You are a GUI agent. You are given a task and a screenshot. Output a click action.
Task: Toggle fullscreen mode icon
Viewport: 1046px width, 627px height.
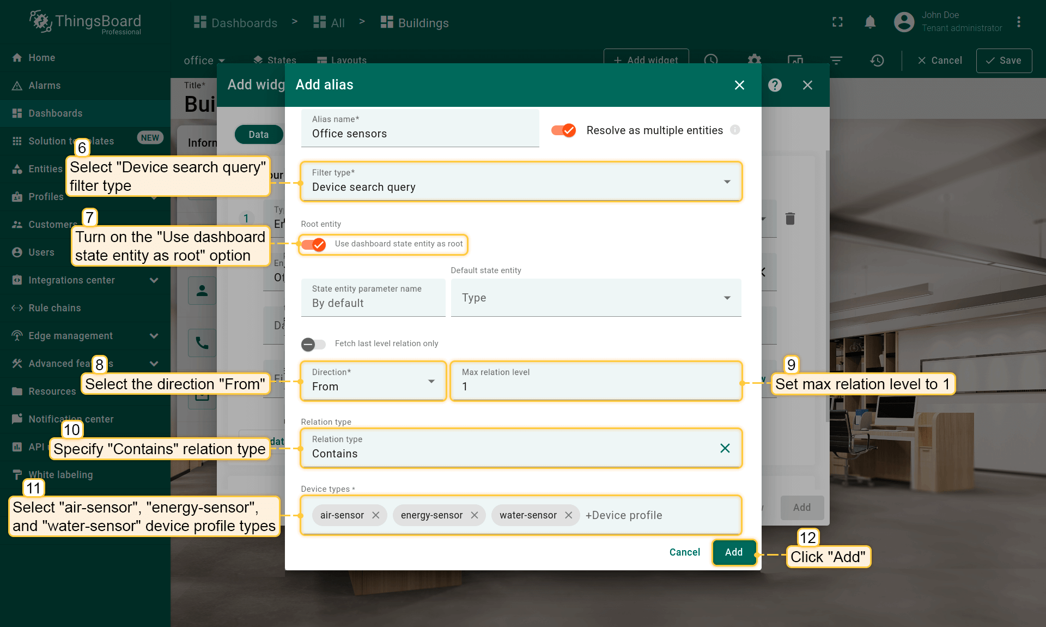(837, 22)
